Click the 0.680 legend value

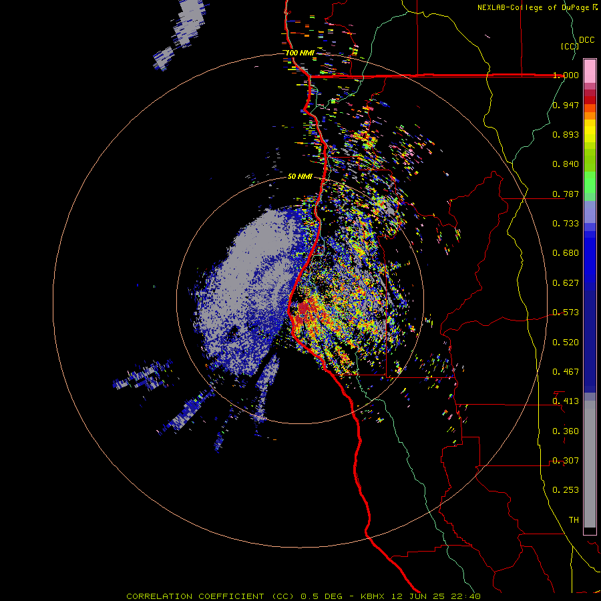point(566,253)
